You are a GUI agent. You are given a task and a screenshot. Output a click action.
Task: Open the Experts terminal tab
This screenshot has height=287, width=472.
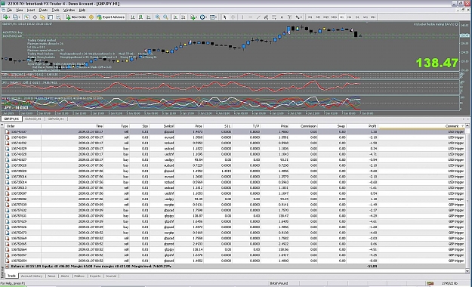click(x=95, y=276)
